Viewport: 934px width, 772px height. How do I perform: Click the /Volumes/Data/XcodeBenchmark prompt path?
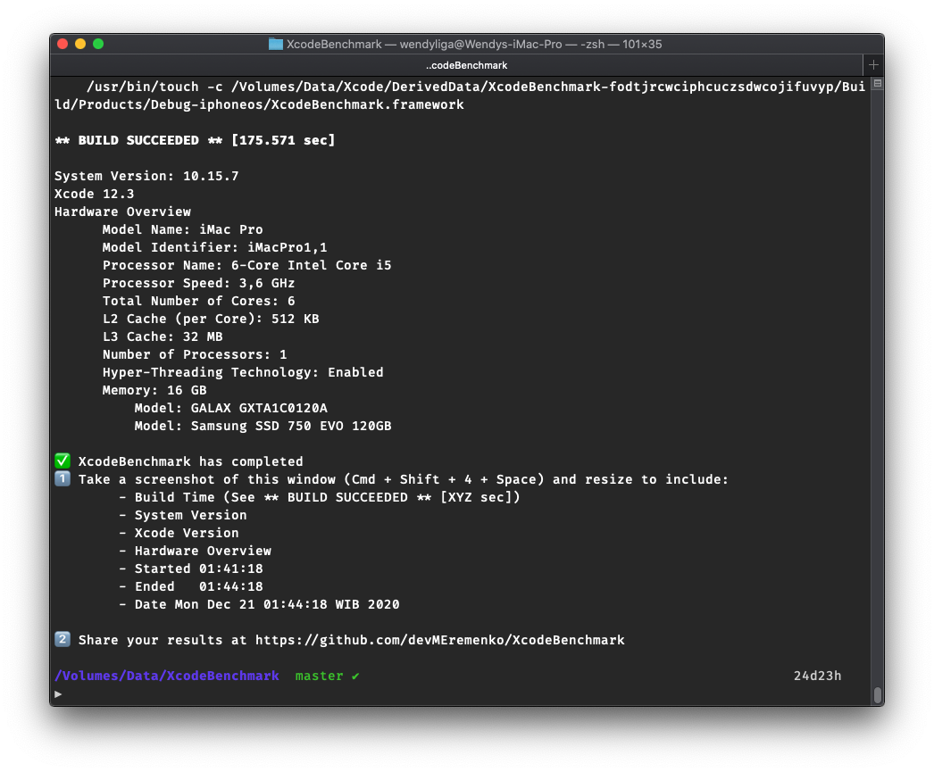tap(167, 677)
